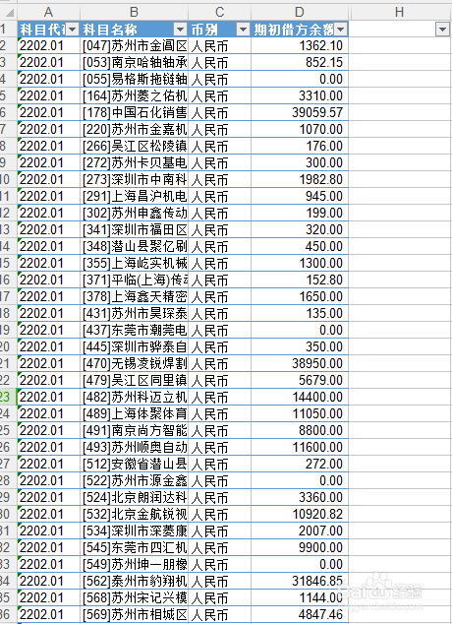Click cell with value 4847.46
Viewport: 452px width, 624px height.
(x=300, y=614)
